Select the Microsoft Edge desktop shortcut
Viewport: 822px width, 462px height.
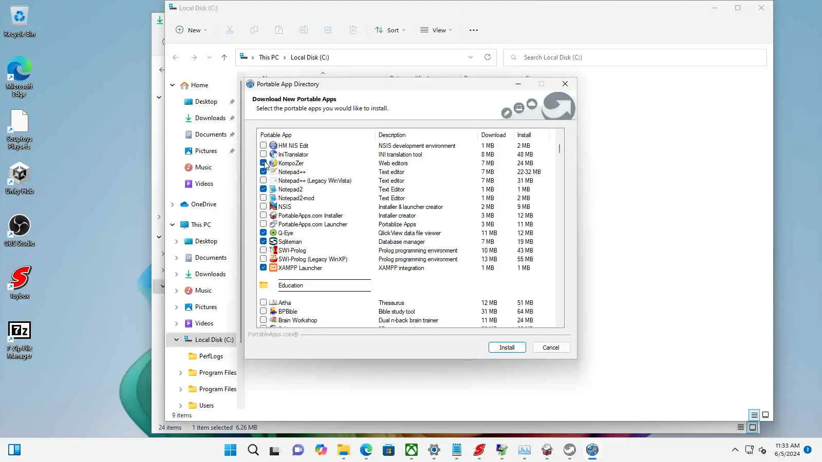[20, 77]
